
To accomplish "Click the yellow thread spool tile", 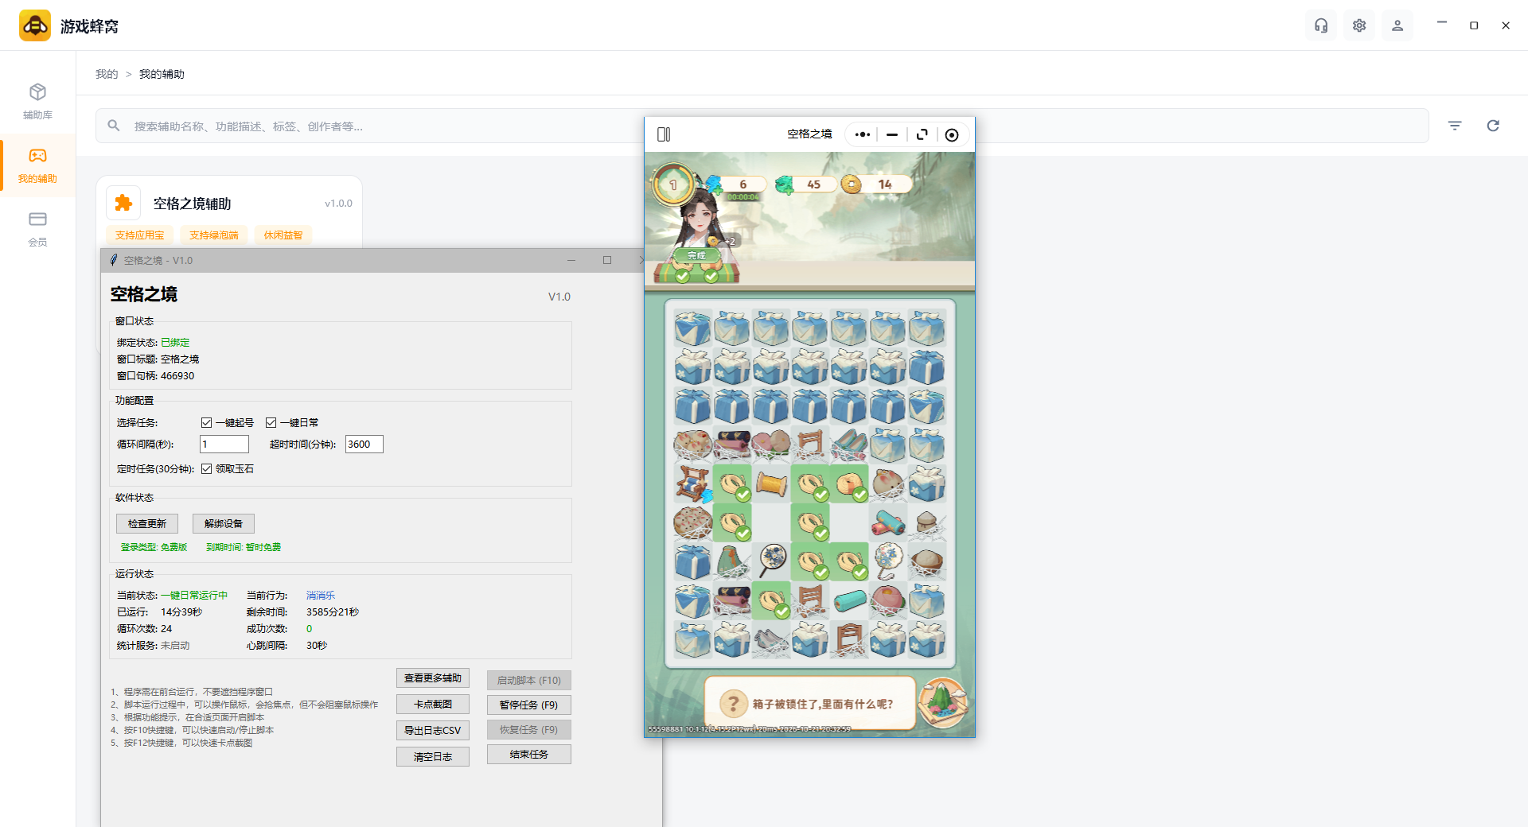I will click(x=771, y=483).
